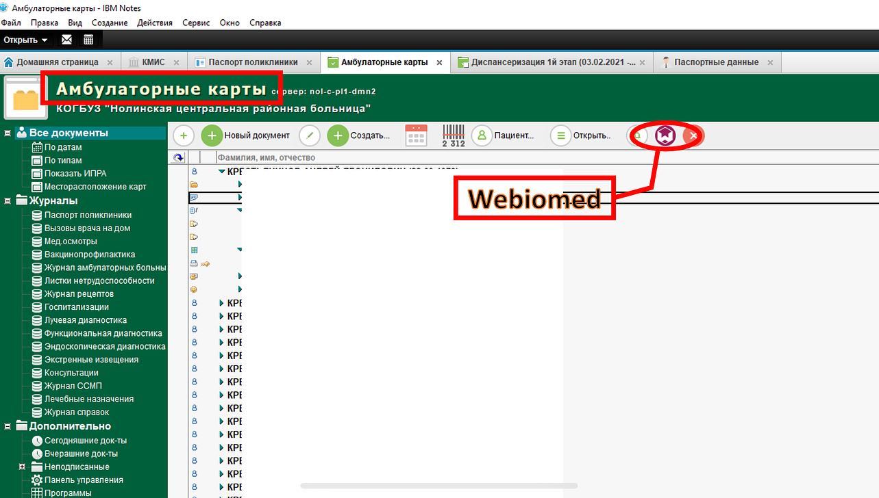Collapse the Дополнительно section
Image resolution: width=879 pixels, height=498 pixels.
click(x=8, y=426)
